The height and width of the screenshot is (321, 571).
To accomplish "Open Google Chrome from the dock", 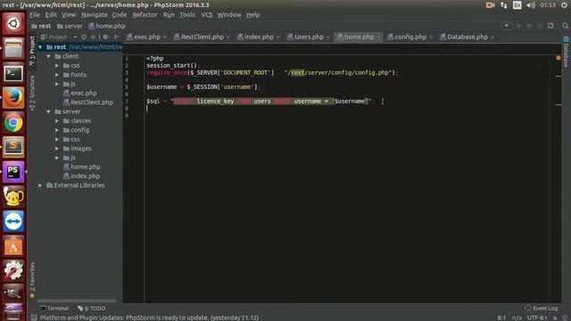I will [13, 123].
